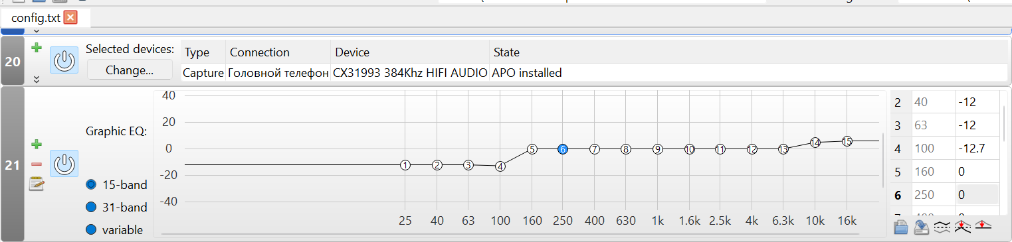Export Graphic EQ settings with the save icon
1012x242 pixels.
921,228
